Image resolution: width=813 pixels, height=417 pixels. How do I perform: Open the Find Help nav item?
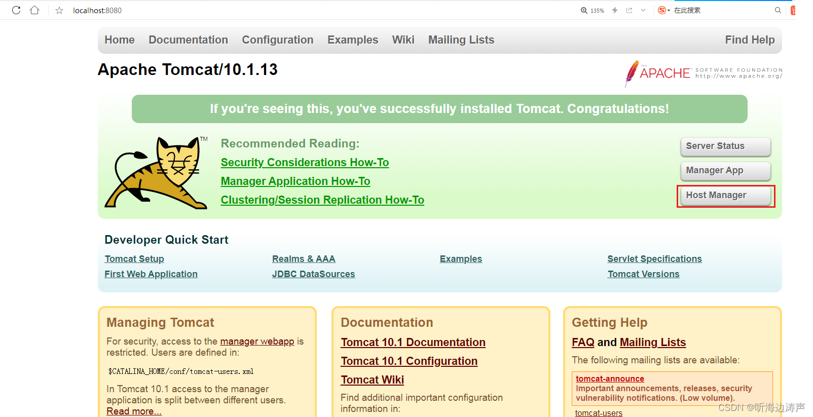click(750, 40)
